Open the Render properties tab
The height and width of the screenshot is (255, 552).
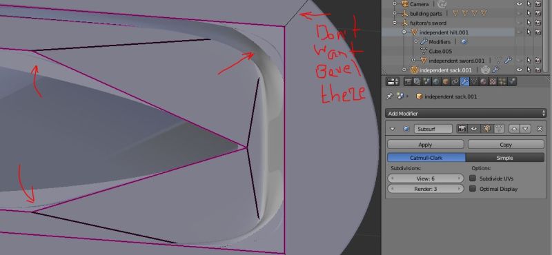[x=408, y=81]
